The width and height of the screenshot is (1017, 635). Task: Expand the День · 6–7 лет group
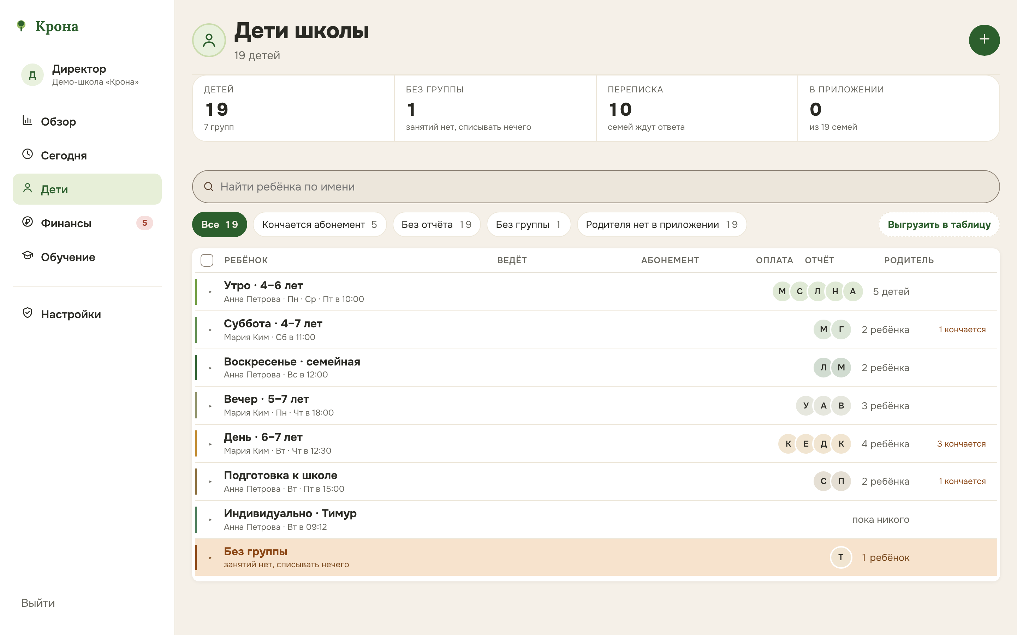tap(210, 445)
